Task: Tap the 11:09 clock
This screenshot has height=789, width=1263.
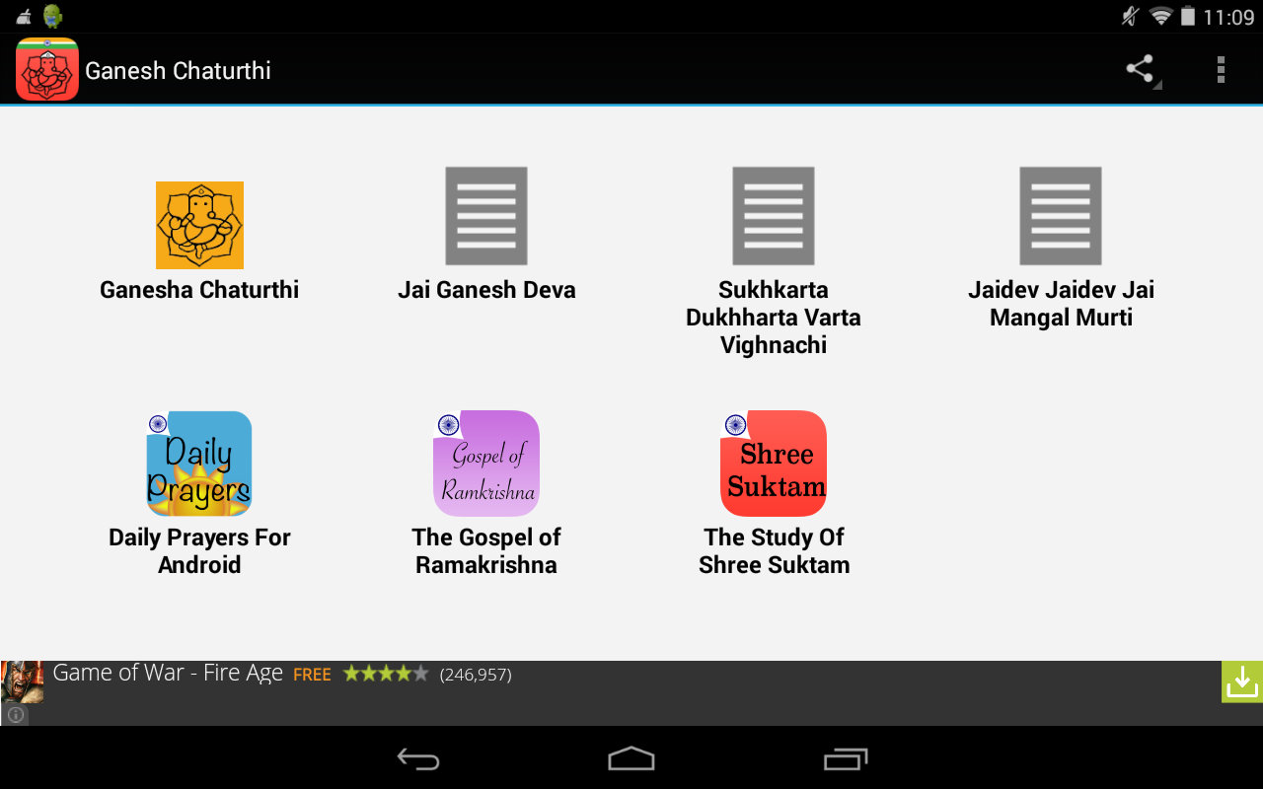Action: (x=1228, y=18)
